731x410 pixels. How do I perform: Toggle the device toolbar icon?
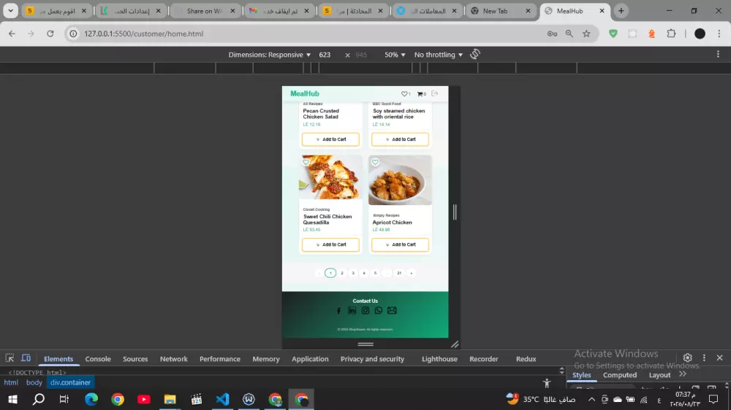click(x=26, y=358)
